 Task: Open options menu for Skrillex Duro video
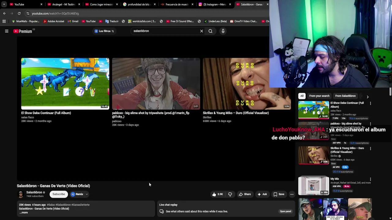pos(370,148)
